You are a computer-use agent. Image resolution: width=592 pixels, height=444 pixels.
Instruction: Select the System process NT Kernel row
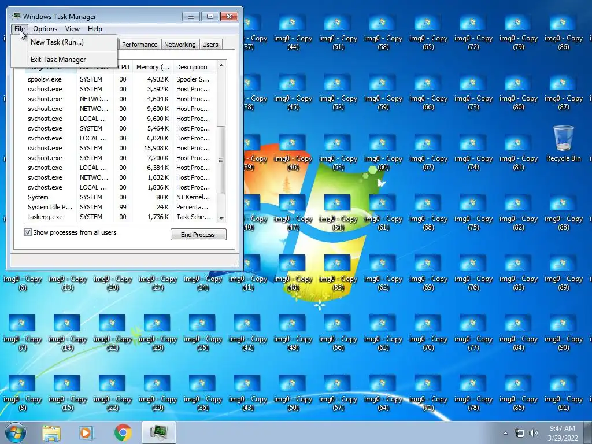pyautogui.click(x=121, y=197)
